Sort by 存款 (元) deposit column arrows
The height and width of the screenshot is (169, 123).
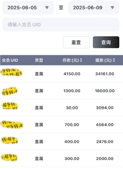(81, 60)
